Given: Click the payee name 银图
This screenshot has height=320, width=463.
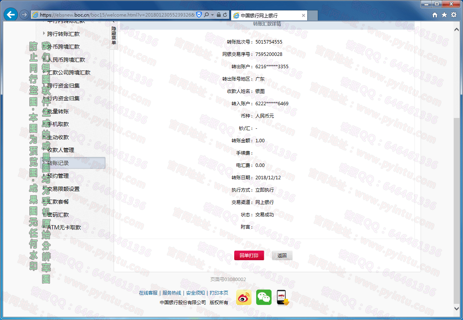Looking at the screenshot, I should [260, 91].
